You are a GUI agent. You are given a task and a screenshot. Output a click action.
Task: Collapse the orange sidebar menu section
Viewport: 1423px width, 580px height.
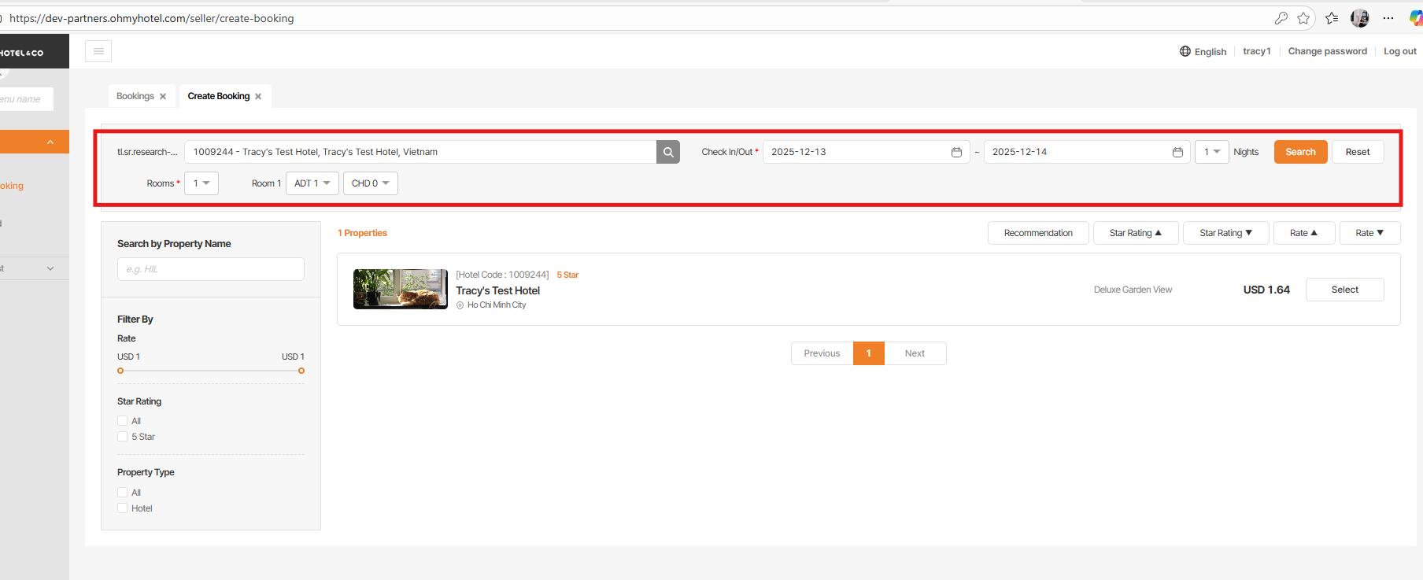coord(50,142)
